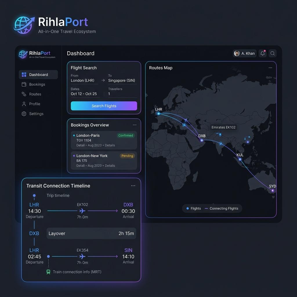Click the Pending status badge

[127, 156]
